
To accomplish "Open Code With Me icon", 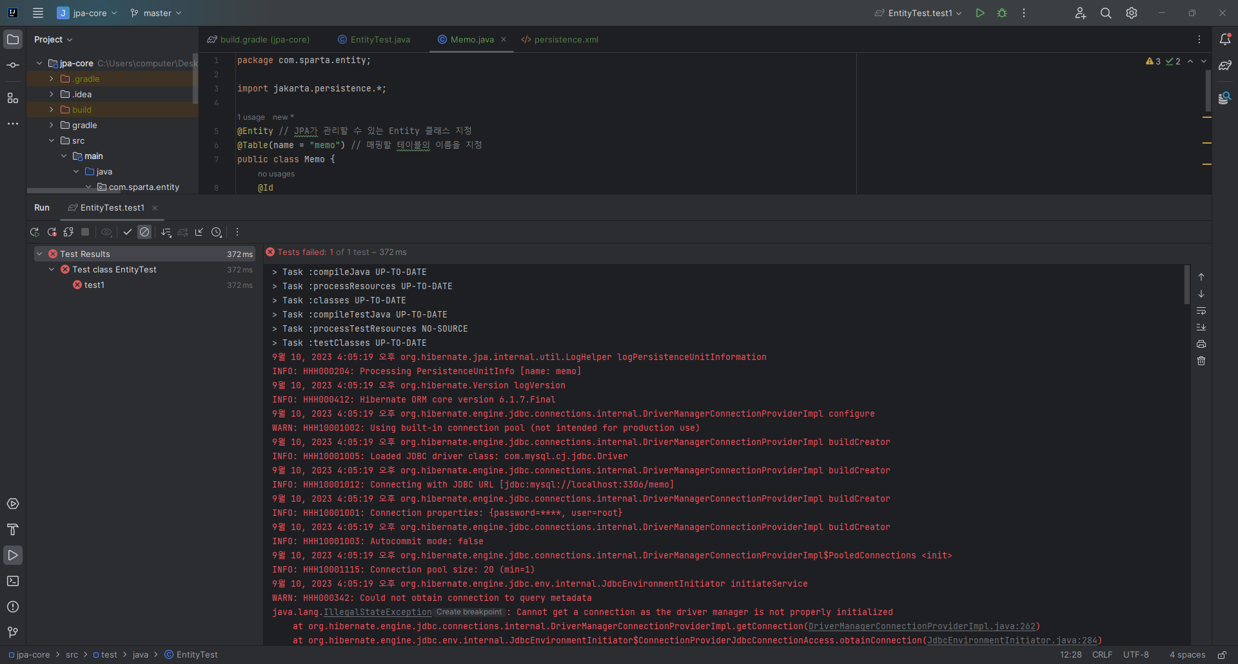I will point(1081,13).
